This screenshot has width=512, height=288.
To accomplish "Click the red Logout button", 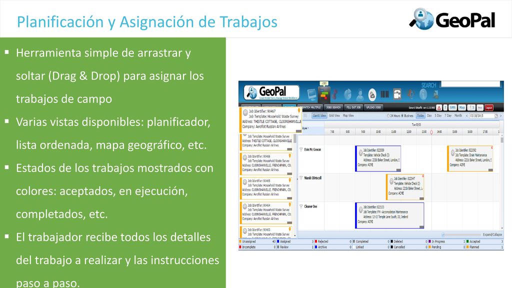I will coord(489,107).
